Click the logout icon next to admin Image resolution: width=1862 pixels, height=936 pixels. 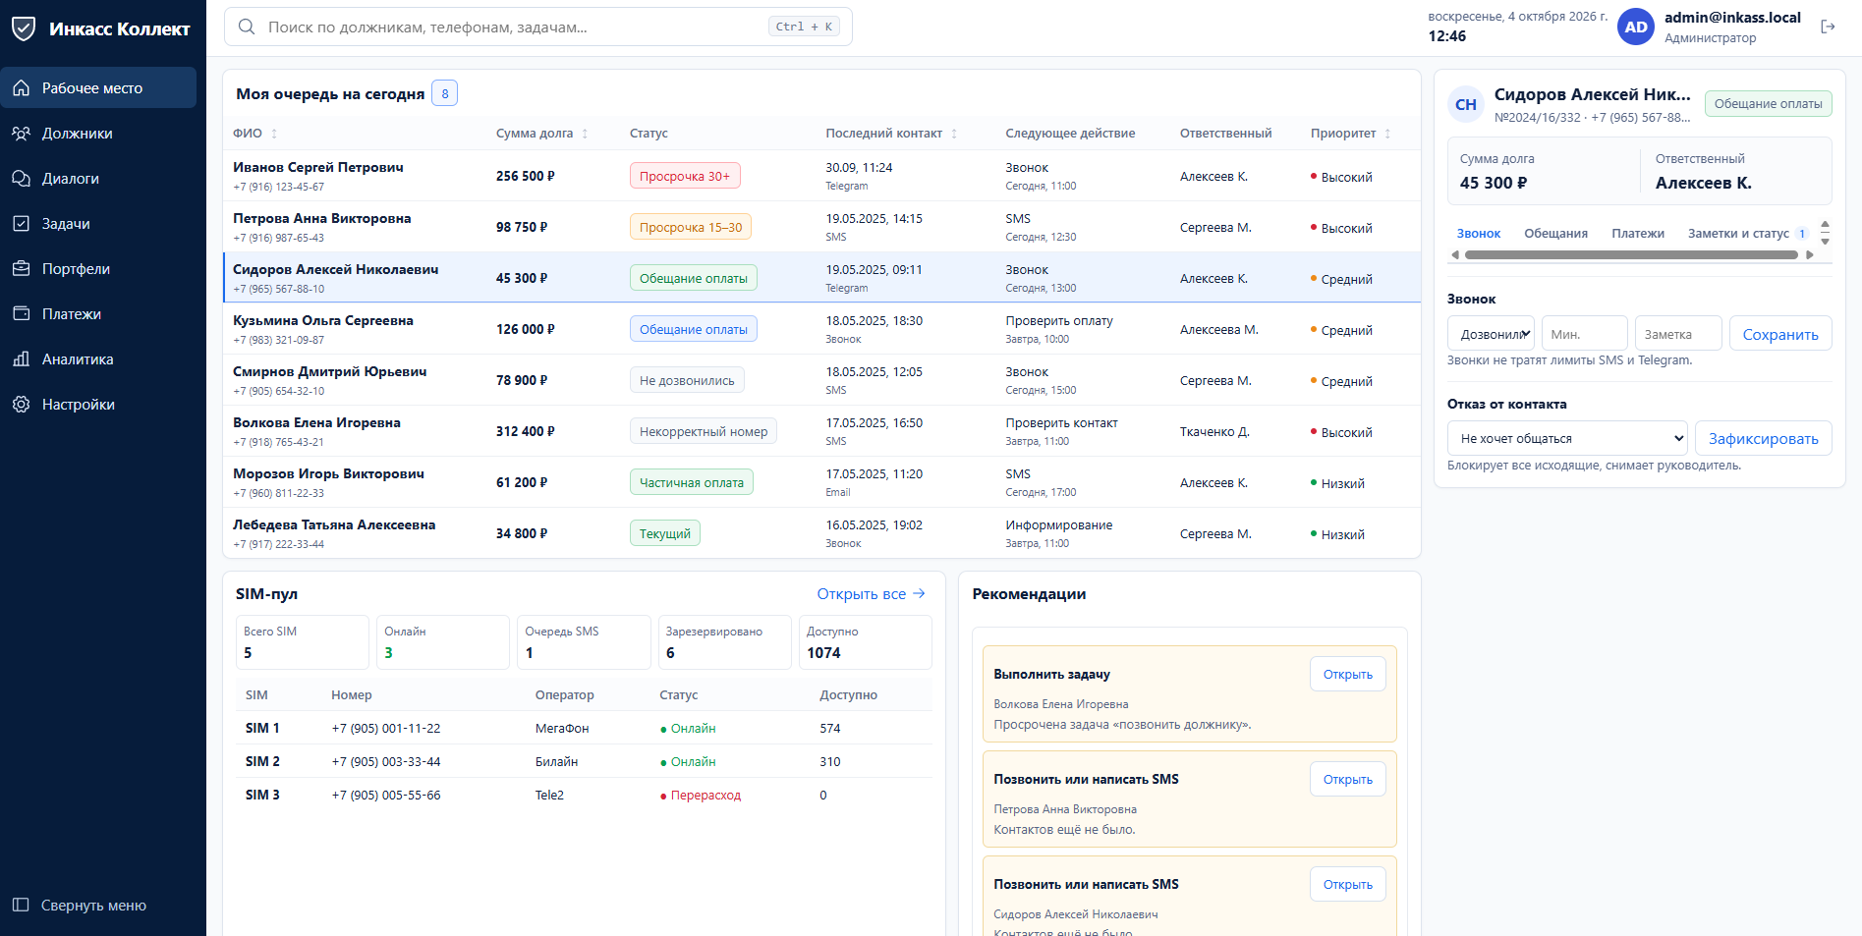click(x=1828, y=27)
